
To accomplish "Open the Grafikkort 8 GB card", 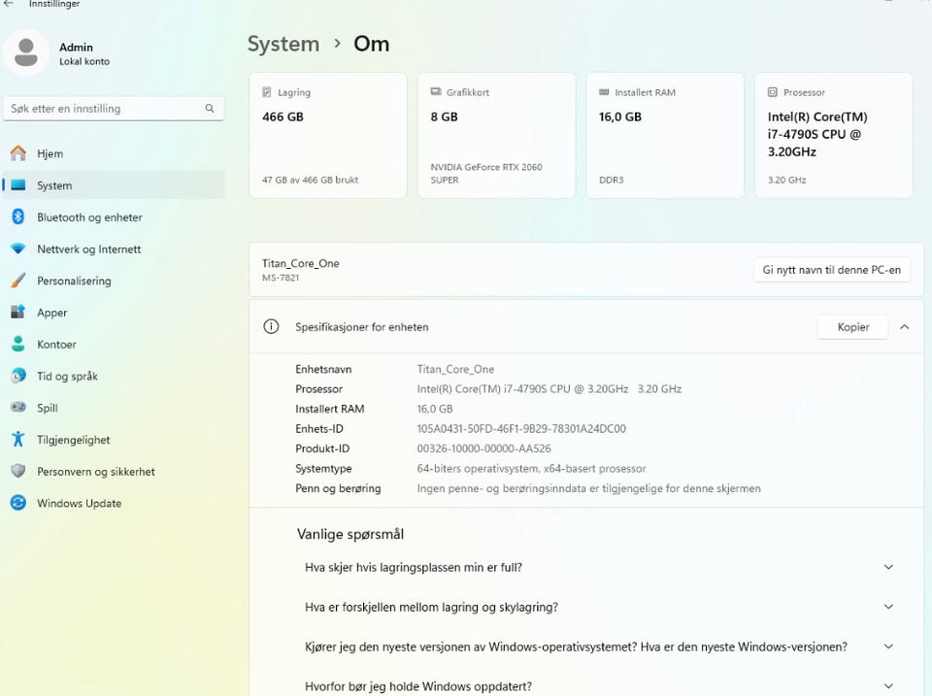I will [x=496, y=136].
